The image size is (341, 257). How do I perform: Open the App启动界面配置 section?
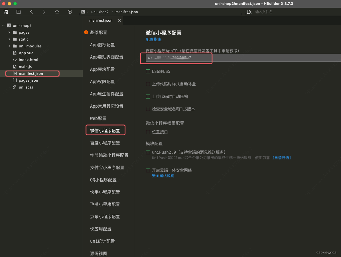click(x=107, y=57)
